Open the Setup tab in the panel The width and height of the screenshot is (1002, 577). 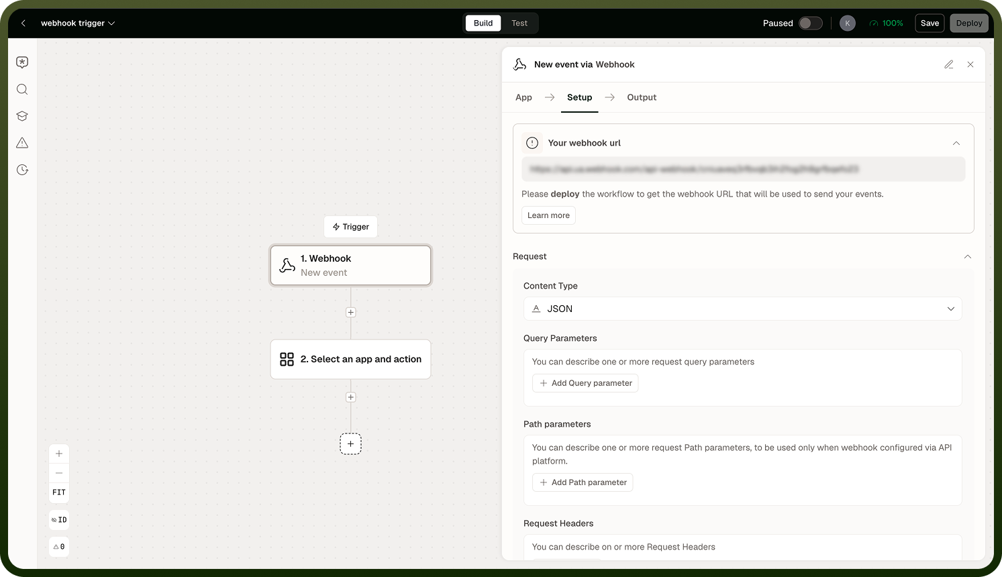(580, 97)
